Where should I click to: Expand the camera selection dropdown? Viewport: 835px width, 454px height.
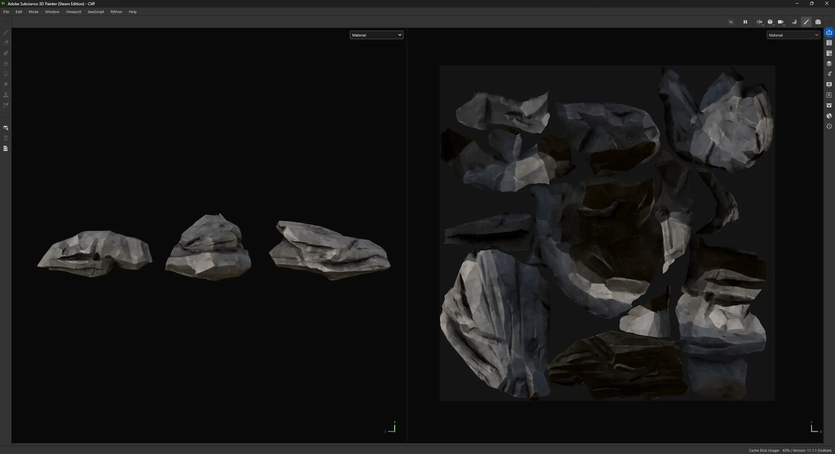(x=784, y=24)
